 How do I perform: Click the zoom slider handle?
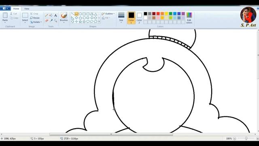point(246,139)
